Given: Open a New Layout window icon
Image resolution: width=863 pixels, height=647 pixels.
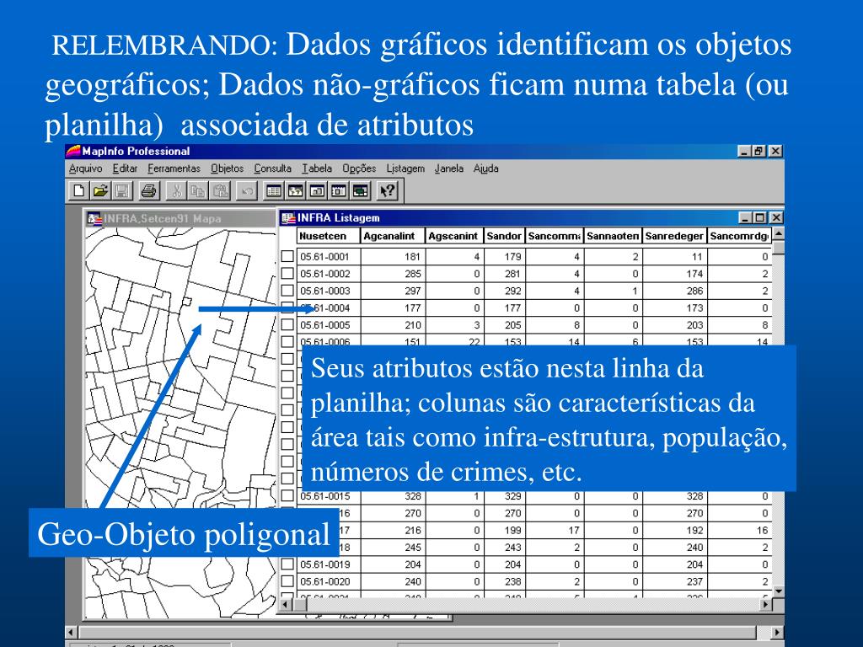Looking at the screenshot, I should coord(339,191).
